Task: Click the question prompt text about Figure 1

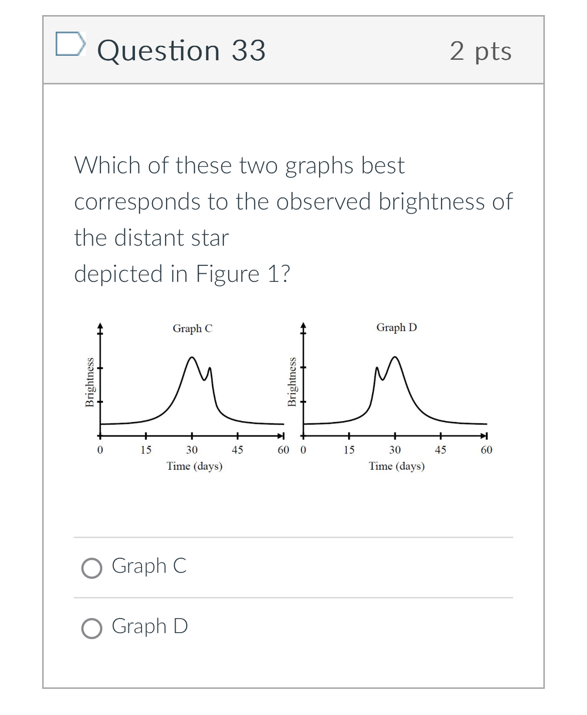Action: click(293, 219)
